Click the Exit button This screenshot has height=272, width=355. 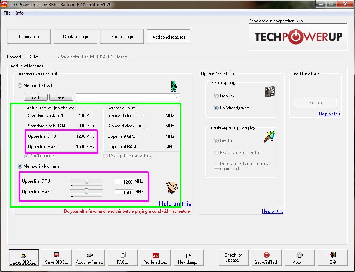click(333, 257)
